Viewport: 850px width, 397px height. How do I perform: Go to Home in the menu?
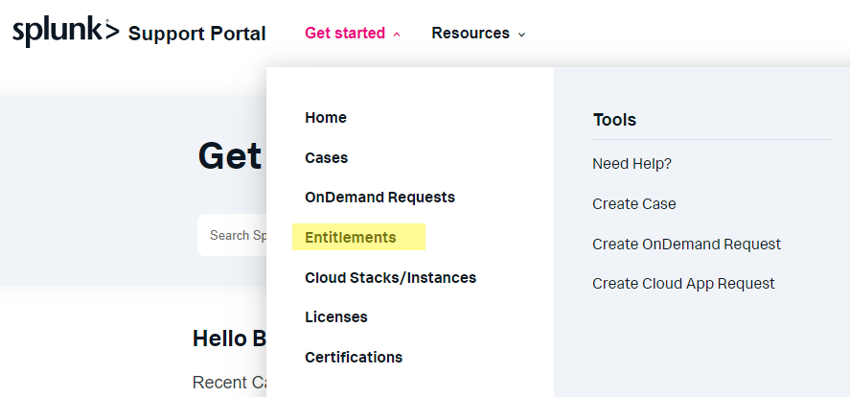point(325,118)
